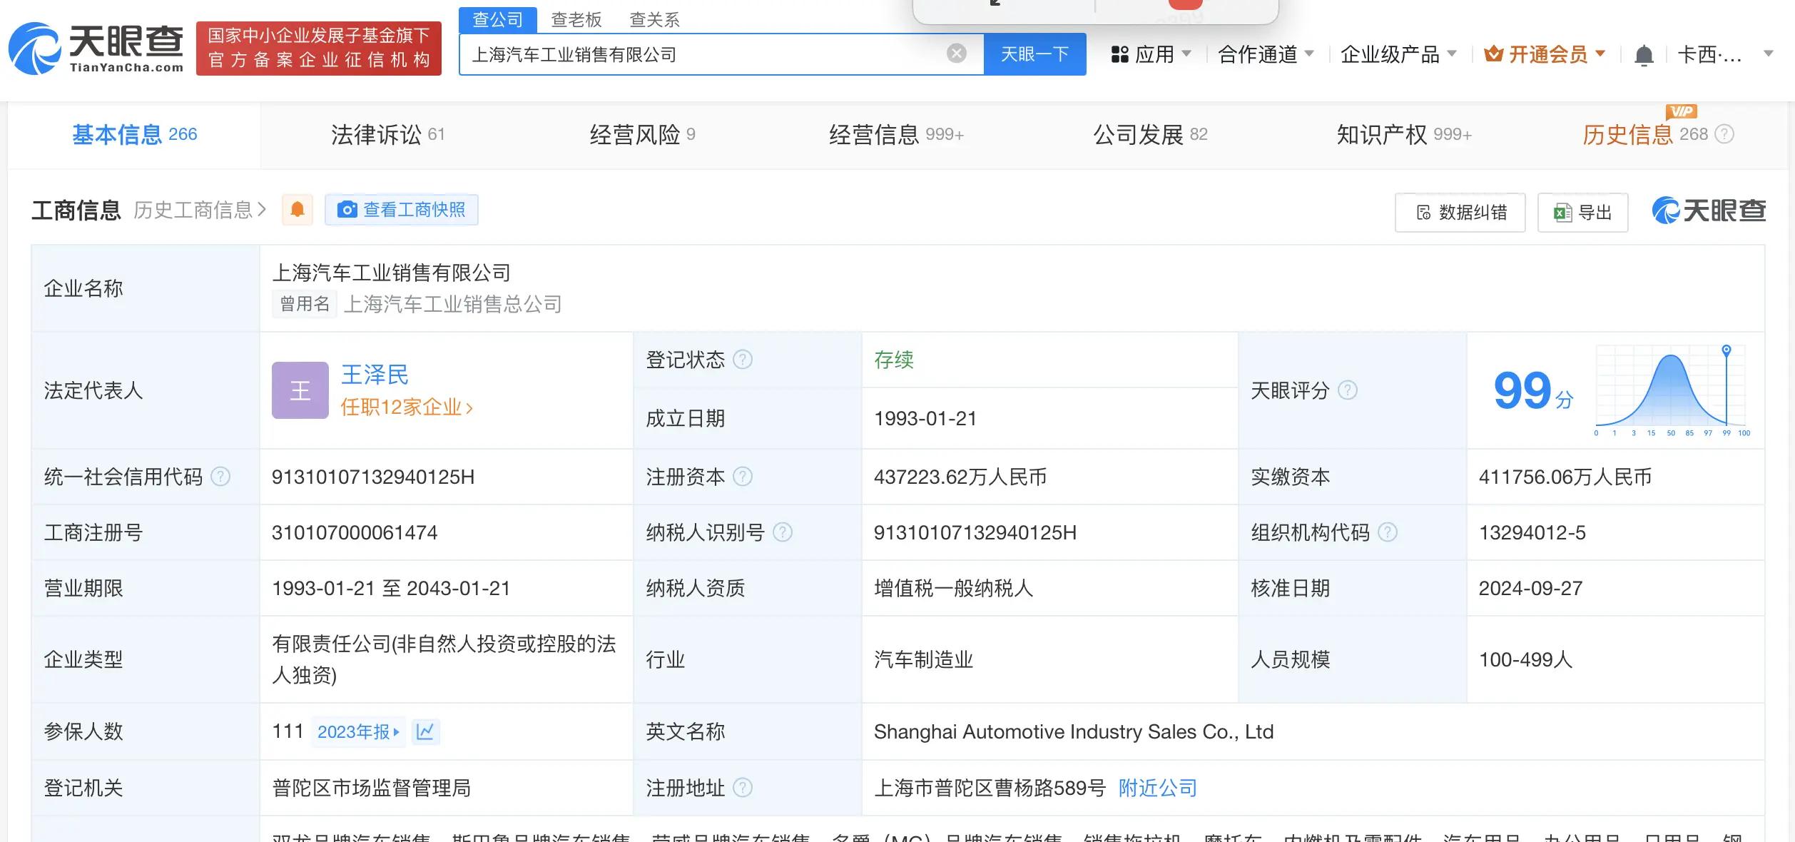Click help icon next to 登记状态
This screenshot has width=1795, height=842.
[x=743, y=360]
